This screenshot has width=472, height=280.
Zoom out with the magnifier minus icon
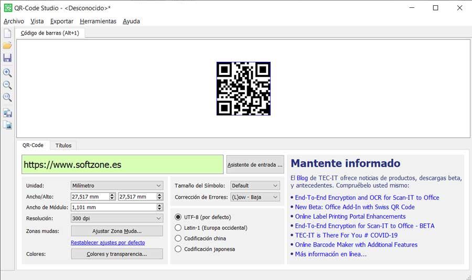[x=7, y=85]
